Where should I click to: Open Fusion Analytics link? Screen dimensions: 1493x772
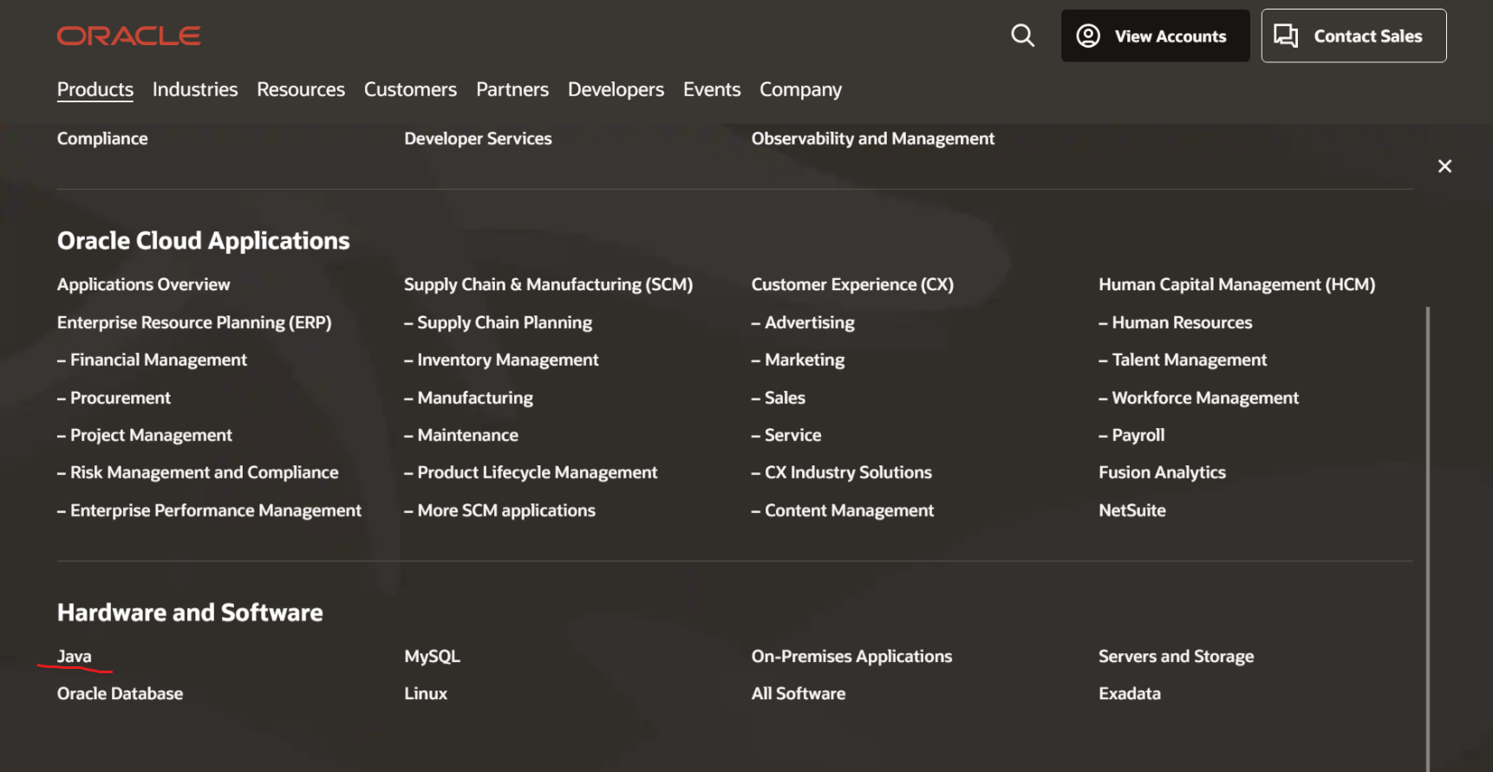tap(1162, 472)
